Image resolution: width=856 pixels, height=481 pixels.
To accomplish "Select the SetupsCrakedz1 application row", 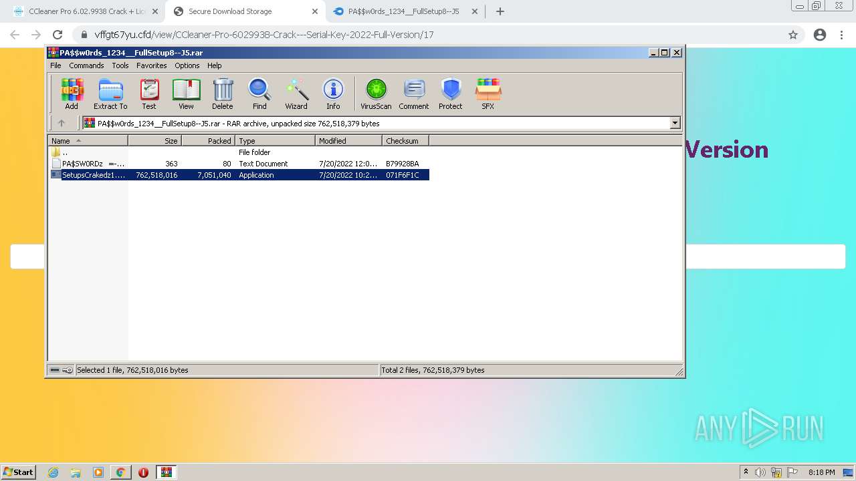I will [239, 175].
